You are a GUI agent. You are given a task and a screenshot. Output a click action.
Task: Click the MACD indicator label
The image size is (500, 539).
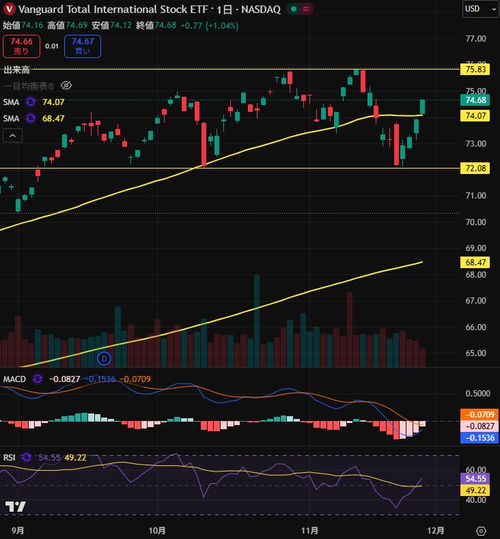pyautogui.click(x=14, y=379)
